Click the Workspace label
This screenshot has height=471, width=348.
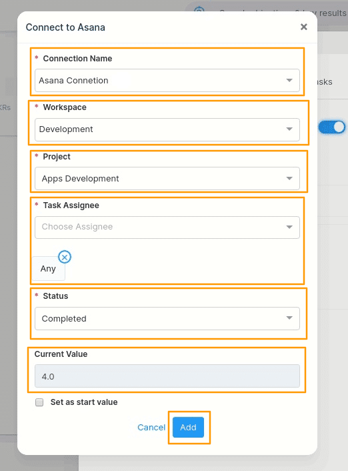click(65, 107)
